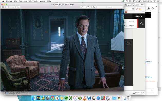Image resolution: width=162 pixels, height=101 pixels.
Task: Launch VLC cone icon in the Dock
Action: [x=84, y=98]
